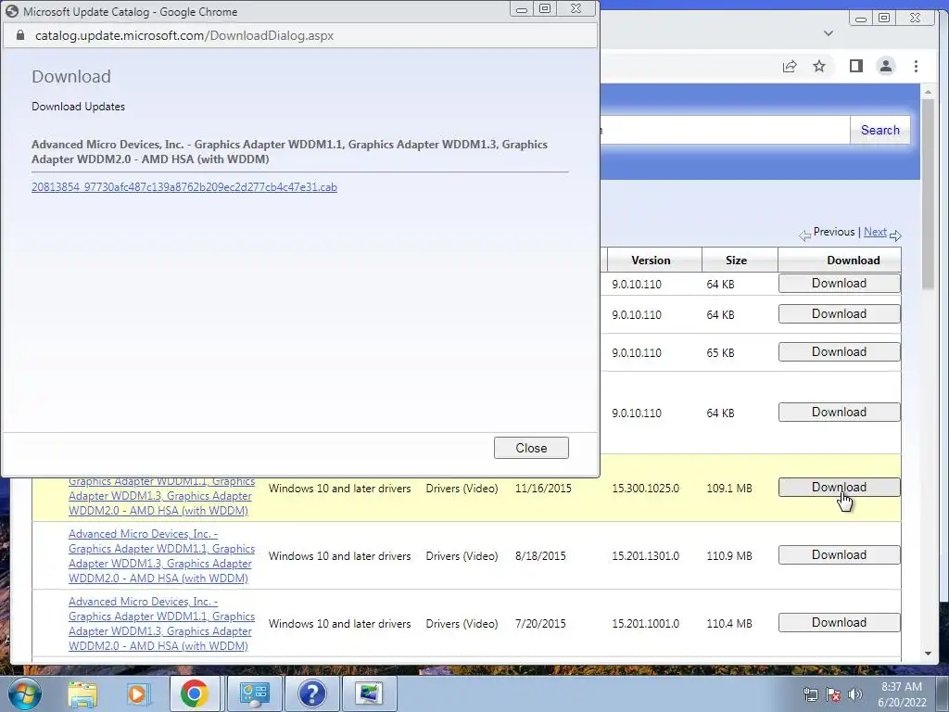This screenshot has width=949, height=712.
Task: Go to Next results page link
Action: click(875, 232)
